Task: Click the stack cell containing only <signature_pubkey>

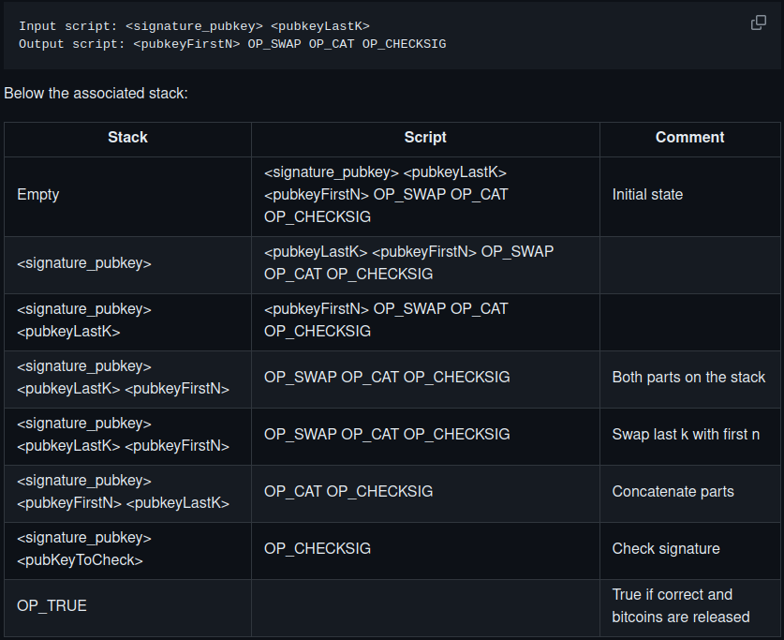Action: [x=127, y=263]
